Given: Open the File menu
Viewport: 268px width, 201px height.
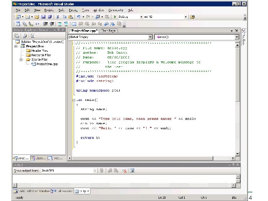Looking at the screenshot, I should click(18, 10).
